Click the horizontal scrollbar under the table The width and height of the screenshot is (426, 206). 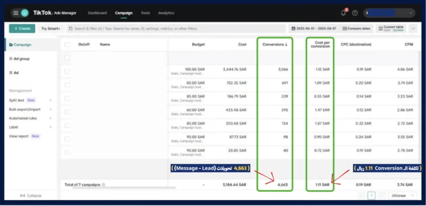pos(124,188)
